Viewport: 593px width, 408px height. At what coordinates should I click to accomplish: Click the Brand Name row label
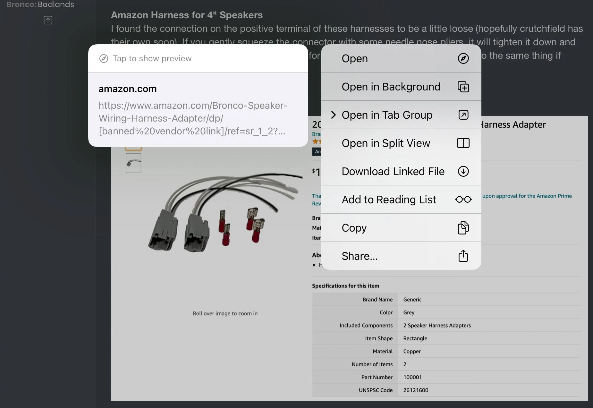coord(377,300)
